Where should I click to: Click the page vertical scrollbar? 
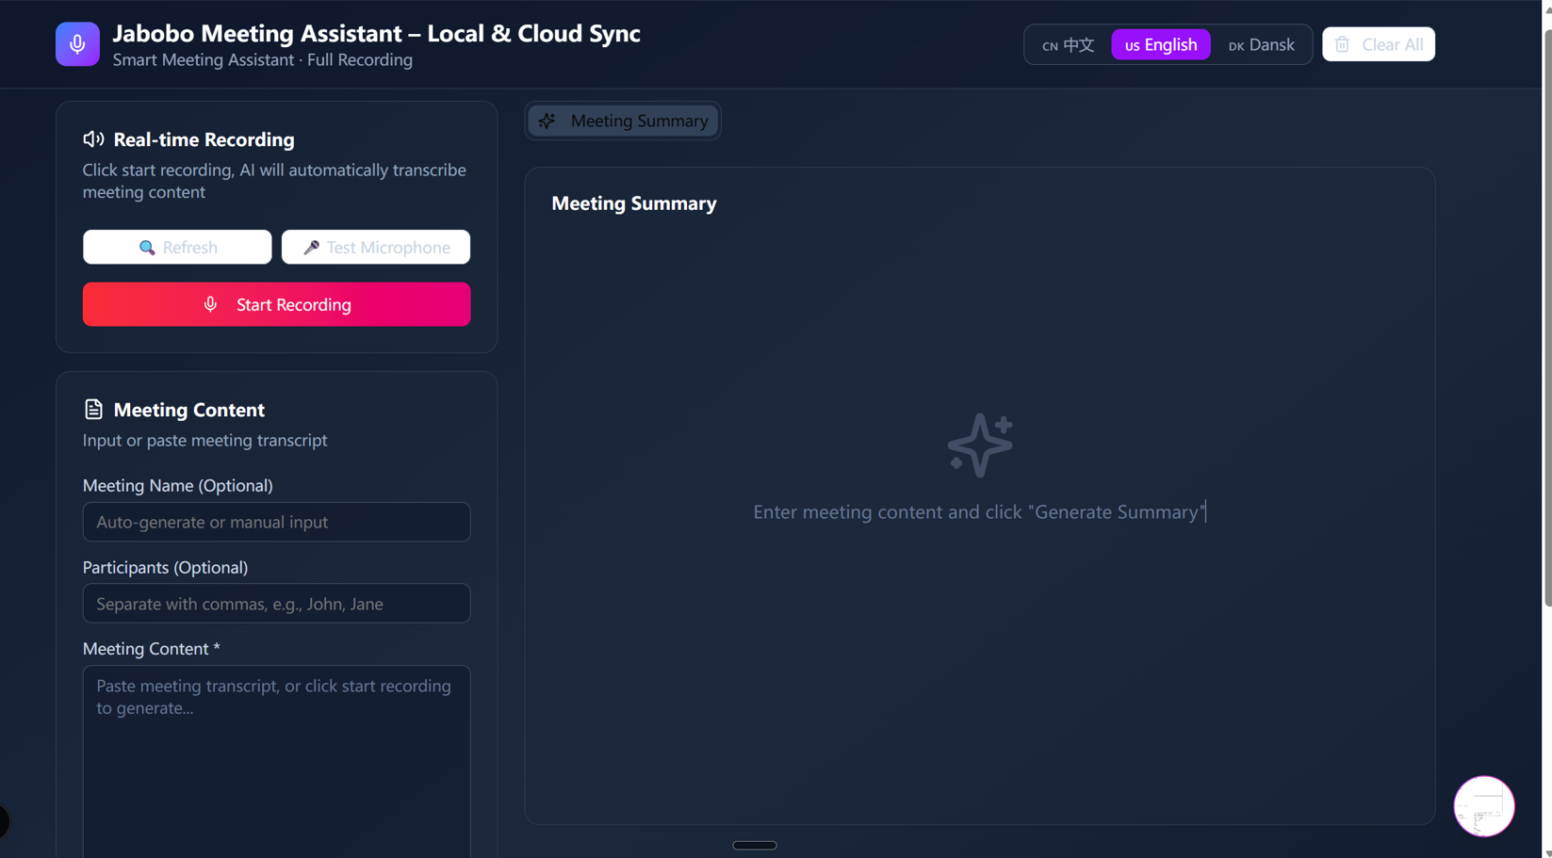[1547, 320]
